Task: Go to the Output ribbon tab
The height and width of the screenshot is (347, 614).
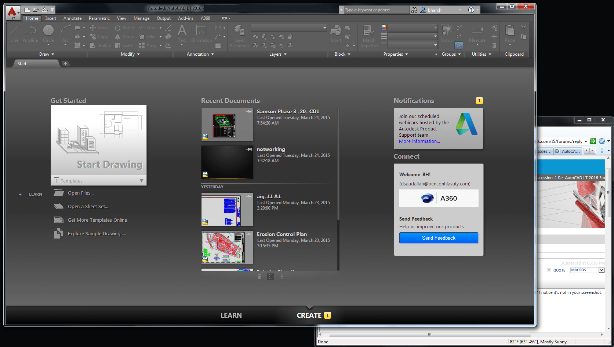Action: (164, 18)
